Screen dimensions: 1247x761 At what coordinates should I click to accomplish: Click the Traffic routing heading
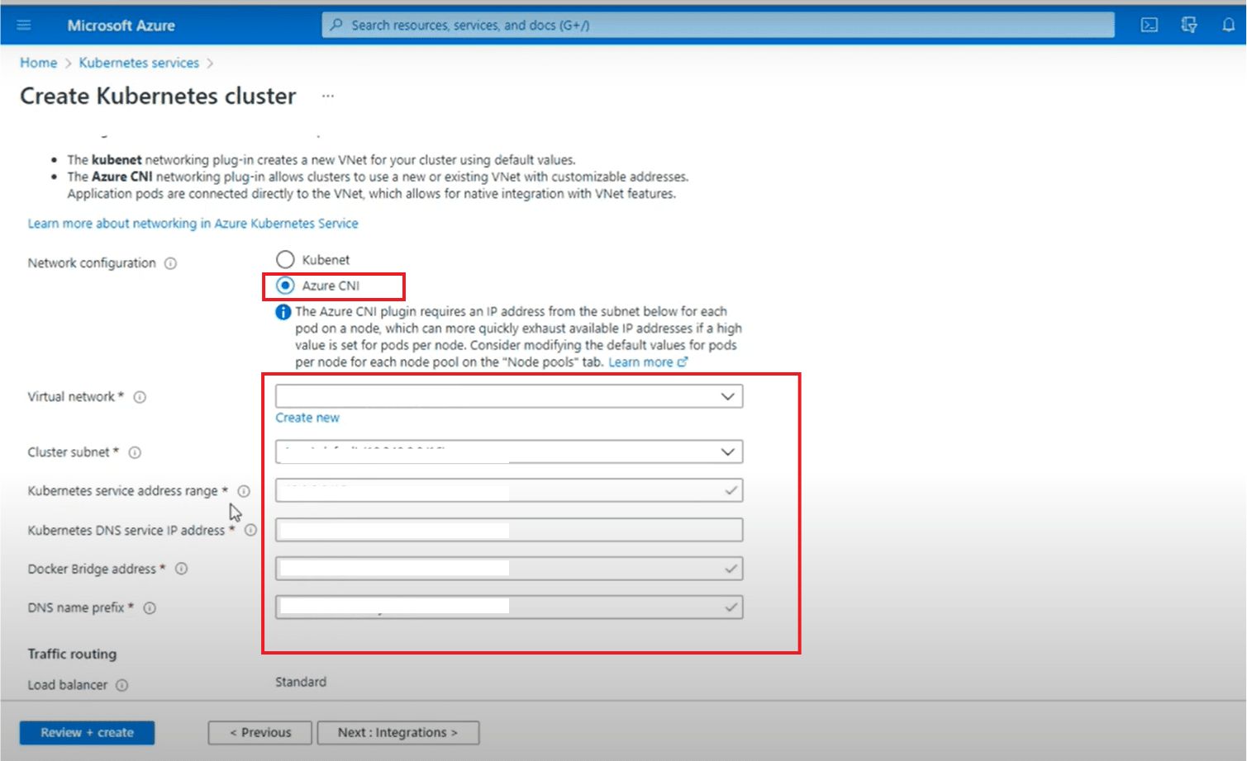[72, 654]
